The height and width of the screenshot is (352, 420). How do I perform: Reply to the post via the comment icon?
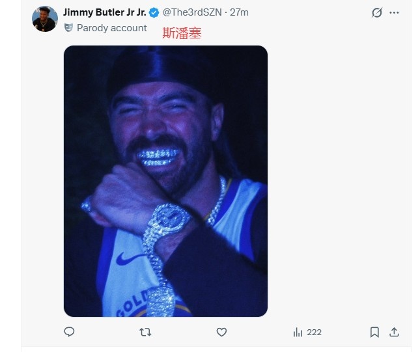70,332
